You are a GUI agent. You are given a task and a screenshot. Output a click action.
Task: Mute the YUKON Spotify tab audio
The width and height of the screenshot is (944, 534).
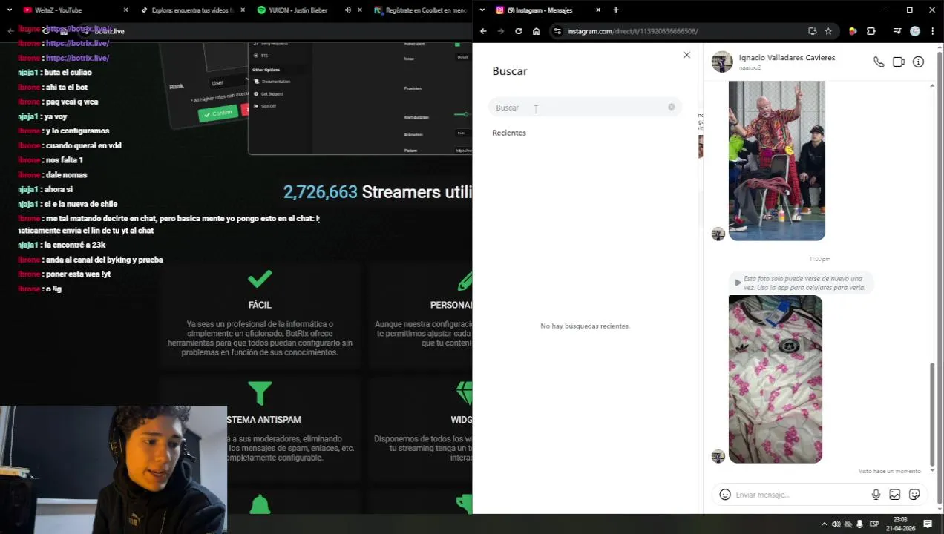click(348, 10)
